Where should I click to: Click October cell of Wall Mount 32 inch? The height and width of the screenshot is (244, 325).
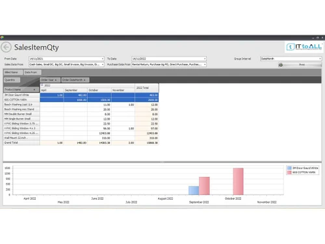(x=99, y=138)
